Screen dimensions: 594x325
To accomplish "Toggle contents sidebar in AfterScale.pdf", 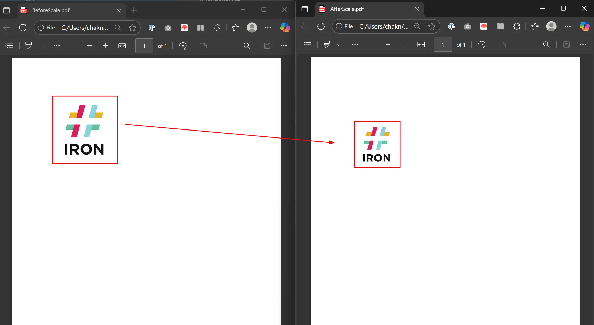I will click(x=307, y=45).
